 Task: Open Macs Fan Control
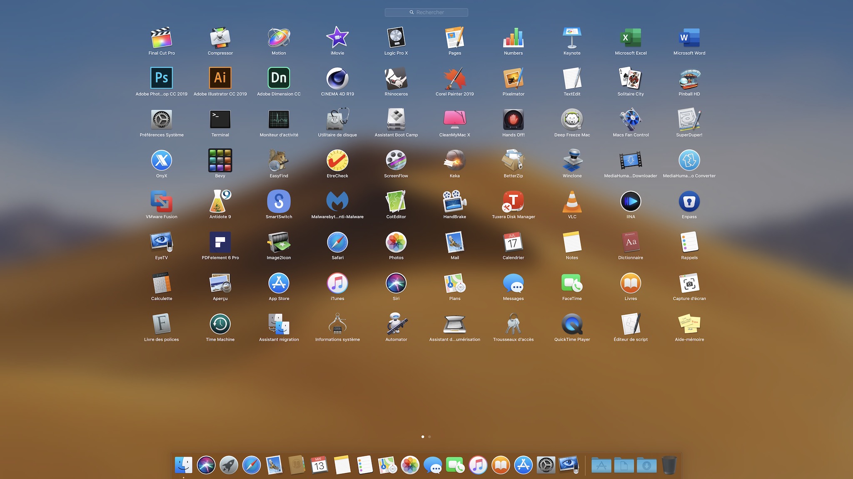point(631,119)
